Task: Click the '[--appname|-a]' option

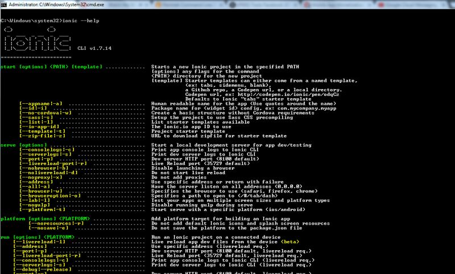Action: click(x=41, y=104)
